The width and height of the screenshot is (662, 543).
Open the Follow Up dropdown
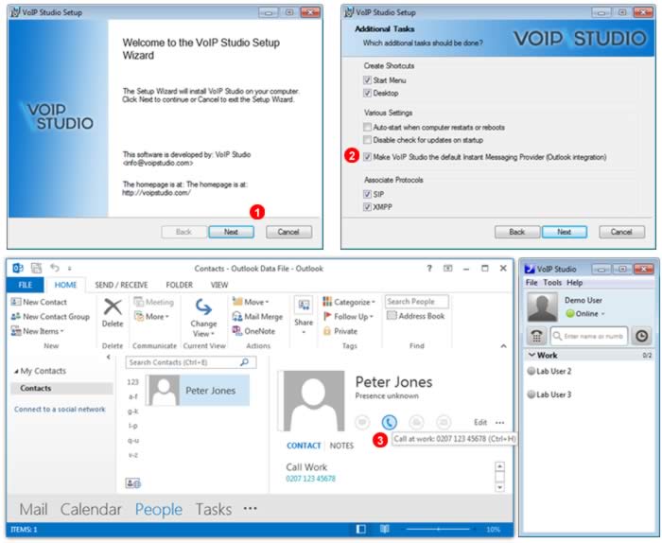pos(349,316)
